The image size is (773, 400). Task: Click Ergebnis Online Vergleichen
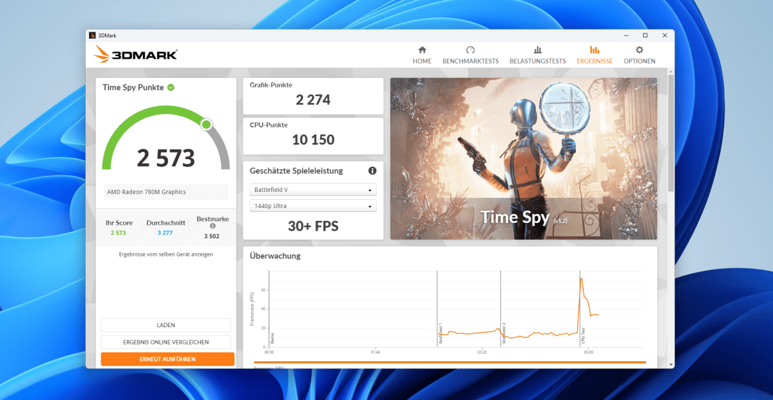click(x=166, y=342)
